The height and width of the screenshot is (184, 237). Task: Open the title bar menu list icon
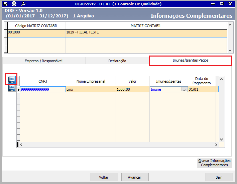(5, 4)
